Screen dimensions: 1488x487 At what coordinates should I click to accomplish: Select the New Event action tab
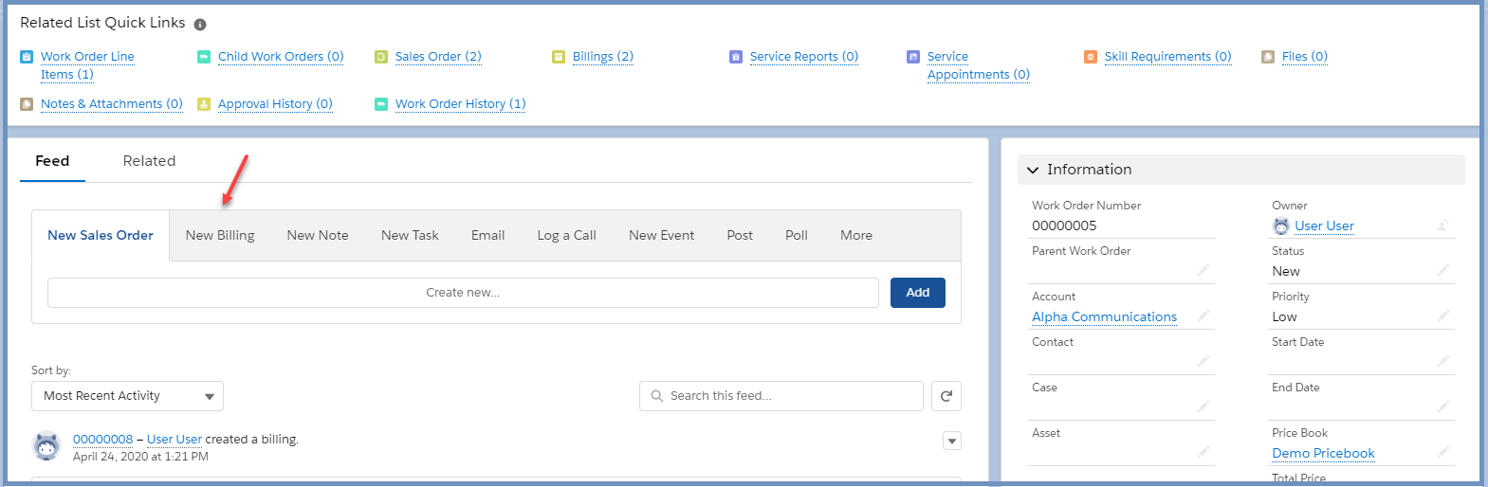click(661, 235)
